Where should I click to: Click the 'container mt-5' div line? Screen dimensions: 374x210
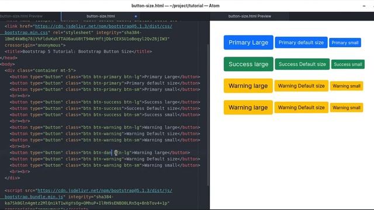40,71
